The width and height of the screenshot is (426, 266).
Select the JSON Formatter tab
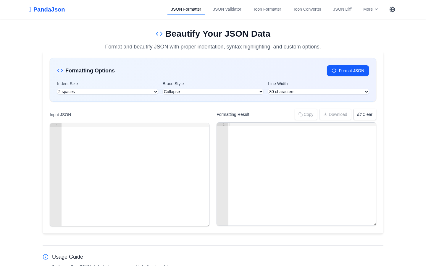tap(186, 9)
